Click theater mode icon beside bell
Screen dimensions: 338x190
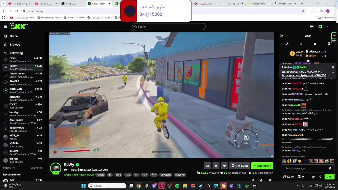click(208, 166)
